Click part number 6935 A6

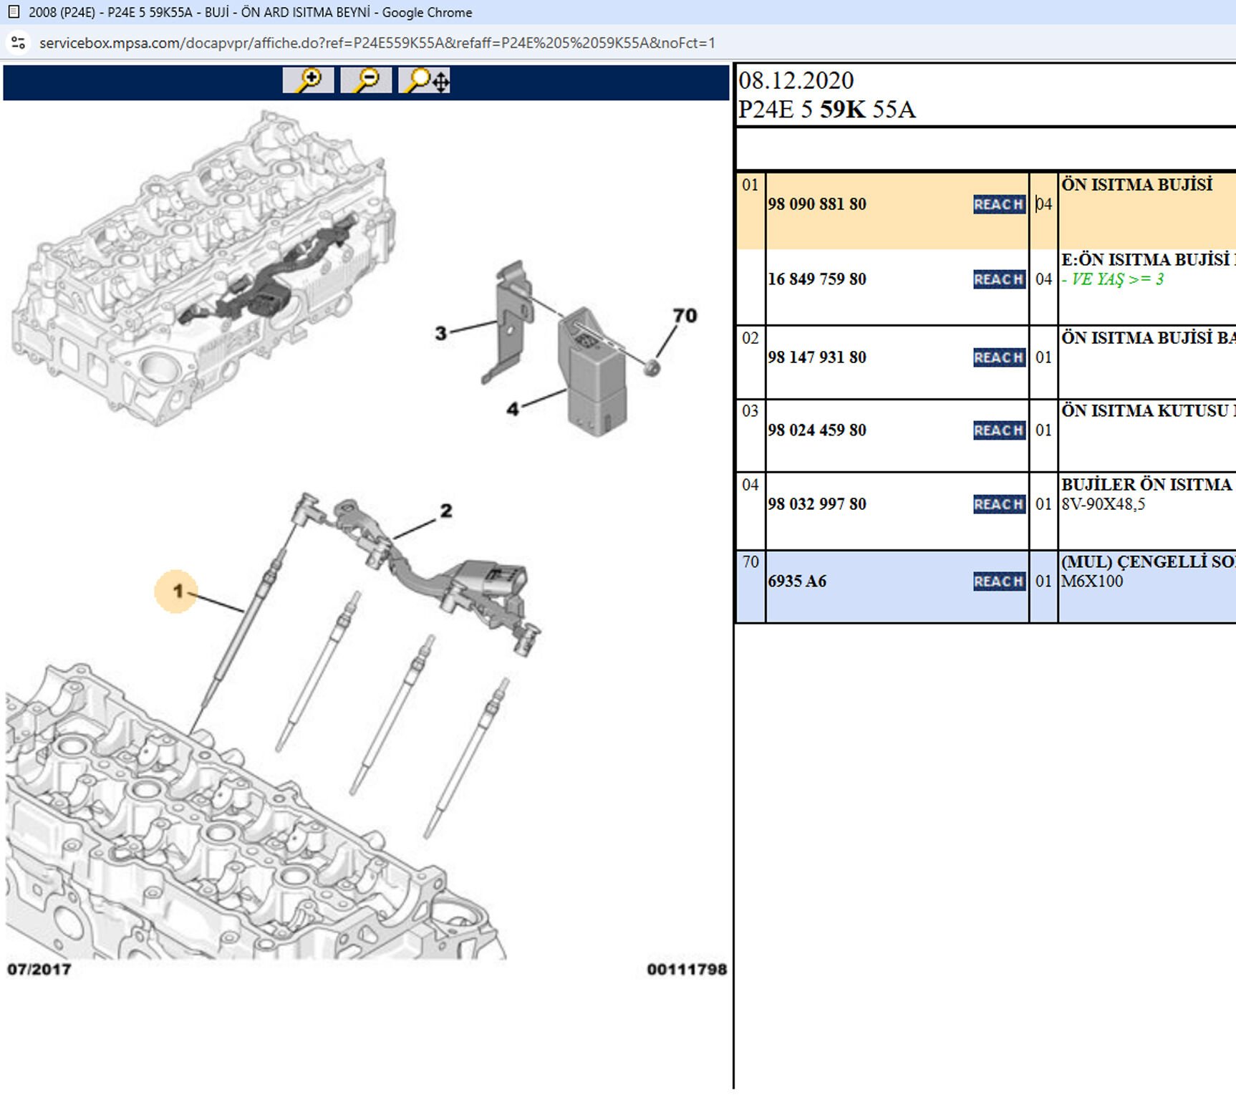797,582
